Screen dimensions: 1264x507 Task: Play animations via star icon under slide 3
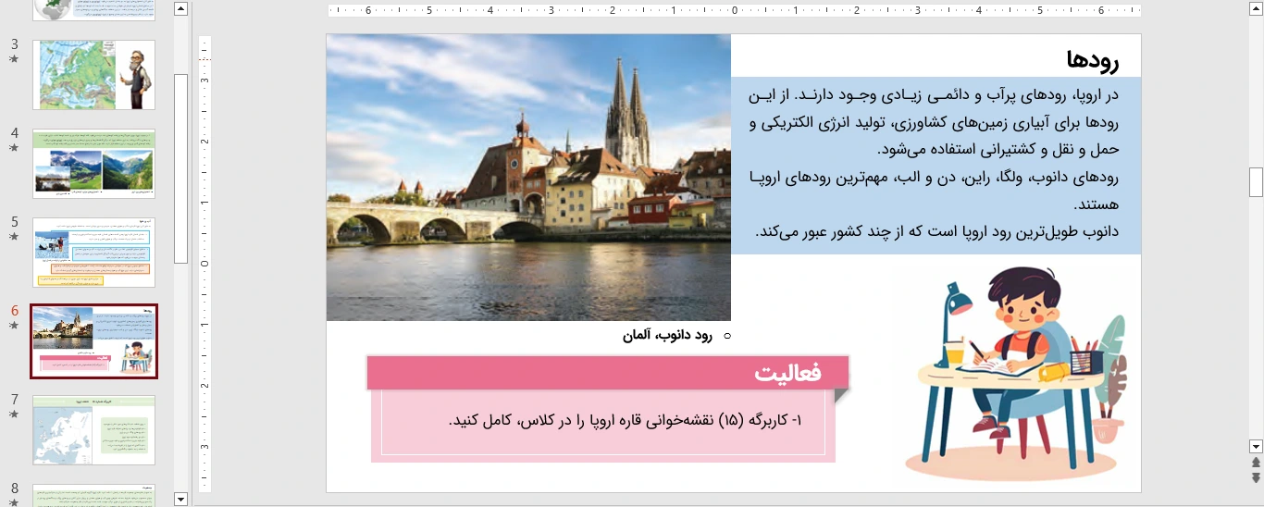pos(14,59)
